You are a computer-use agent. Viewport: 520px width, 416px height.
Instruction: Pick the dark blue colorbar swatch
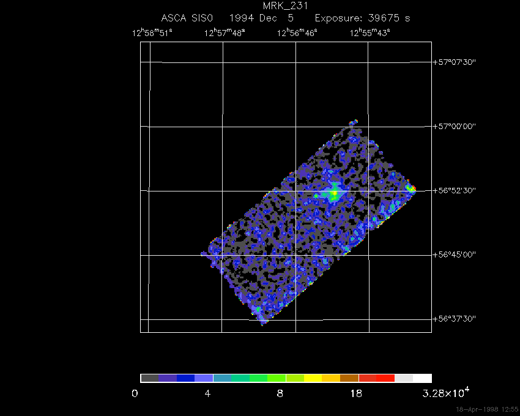click(186, 378)
